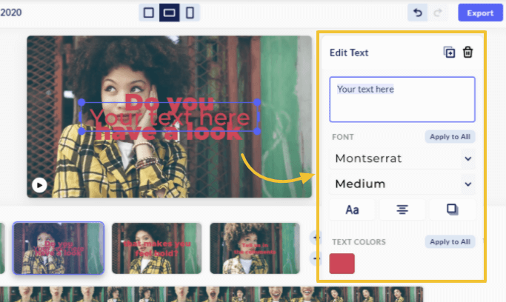Open the red text color swatch
The width and height of the screenshot is (506, 302).
point(342,264)
